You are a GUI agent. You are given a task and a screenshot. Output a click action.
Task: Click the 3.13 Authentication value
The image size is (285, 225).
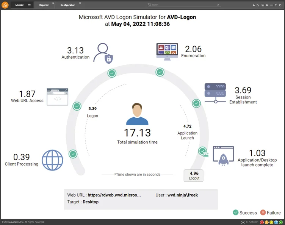[75, 50]
